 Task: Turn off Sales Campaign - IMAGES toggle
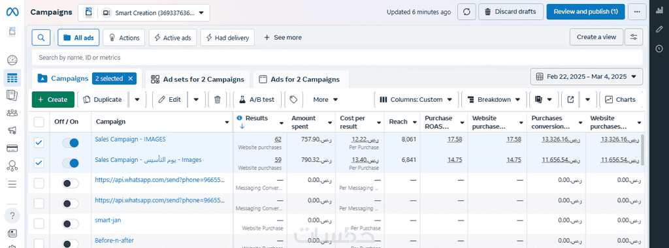pos(71,143)
